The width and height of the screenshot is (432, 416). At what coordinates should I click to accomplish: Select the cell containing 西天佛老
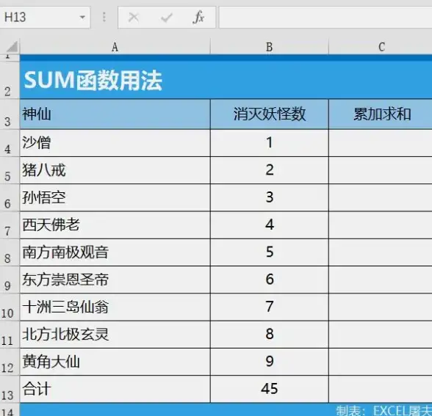tap(115, 225)
